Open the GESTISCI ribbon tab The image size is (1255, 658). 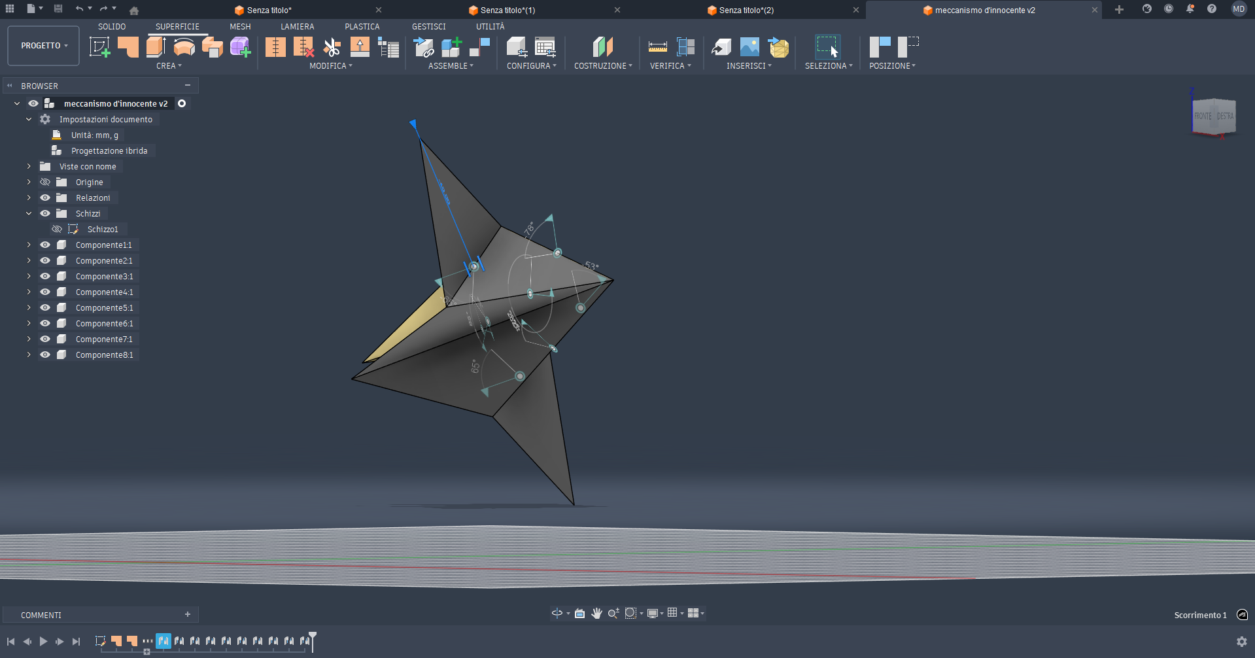coord(428,26)
